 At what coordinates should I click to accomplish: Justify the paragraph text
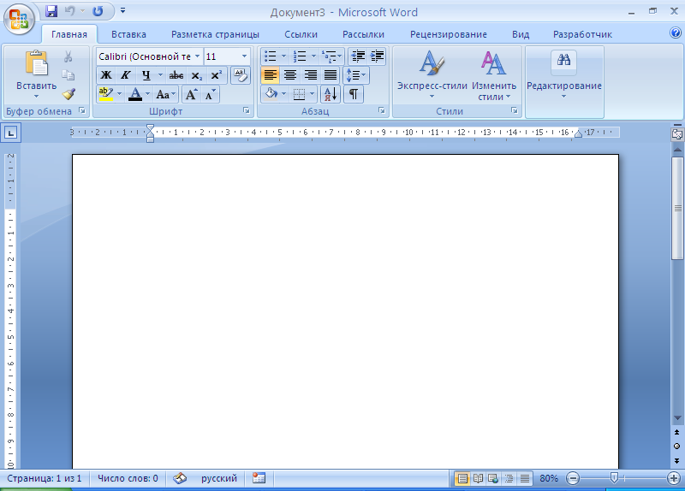[331, 75]
